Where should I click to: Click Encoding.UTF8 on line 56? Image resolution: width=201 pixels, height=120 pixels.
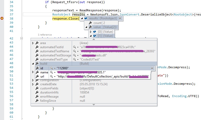pyautogui.click(x=184, y=96)
